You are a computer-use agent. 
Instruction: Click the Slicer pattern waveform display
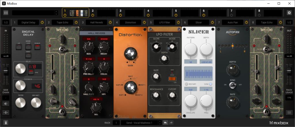198,74
